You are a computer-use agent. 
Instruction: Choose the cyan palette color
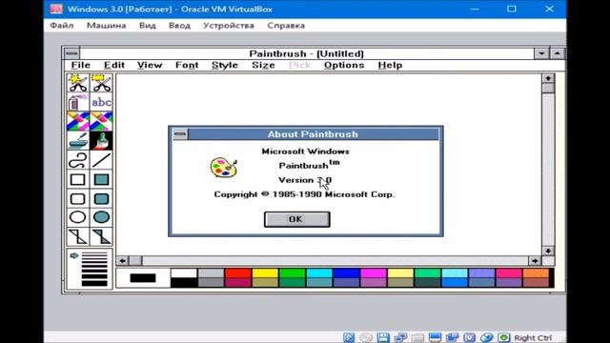point(319,273)
